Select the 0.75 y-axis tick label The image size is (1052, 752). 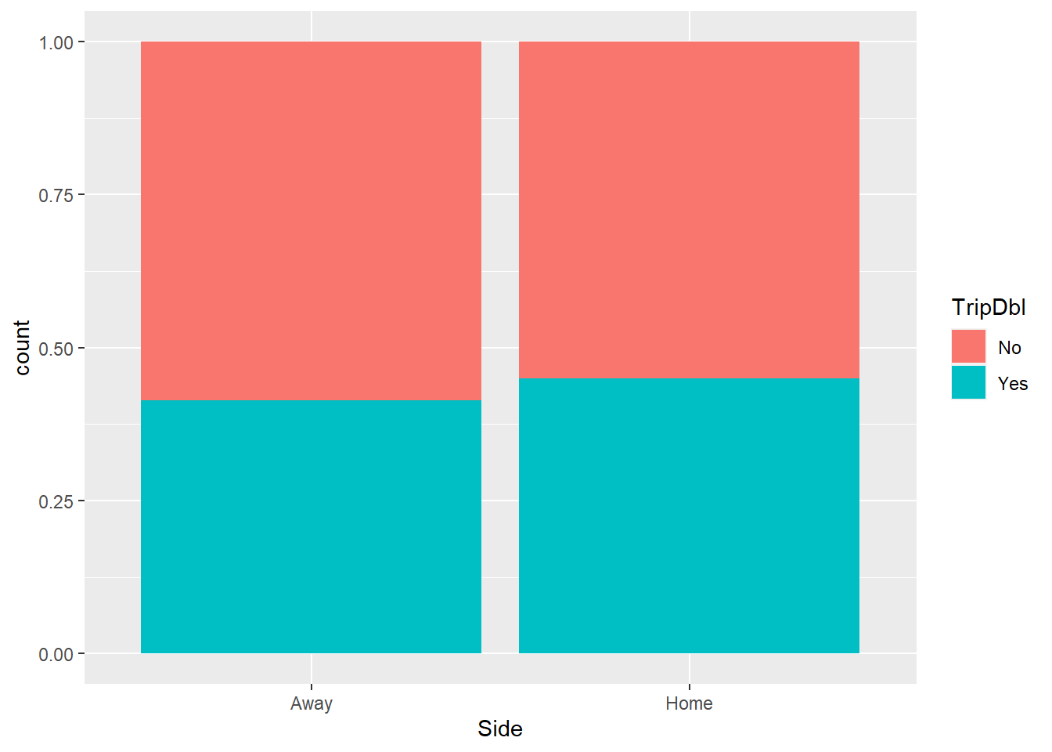(x=56, y=195)
